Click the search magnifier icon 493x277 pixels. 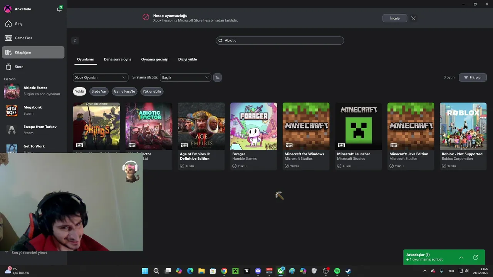click(x=221, y=40)
